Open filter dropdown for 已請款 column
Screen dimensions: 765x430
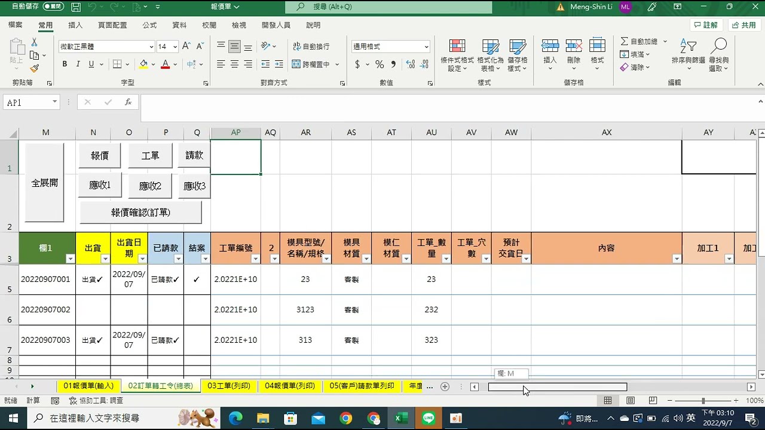[x=179, y=259]
